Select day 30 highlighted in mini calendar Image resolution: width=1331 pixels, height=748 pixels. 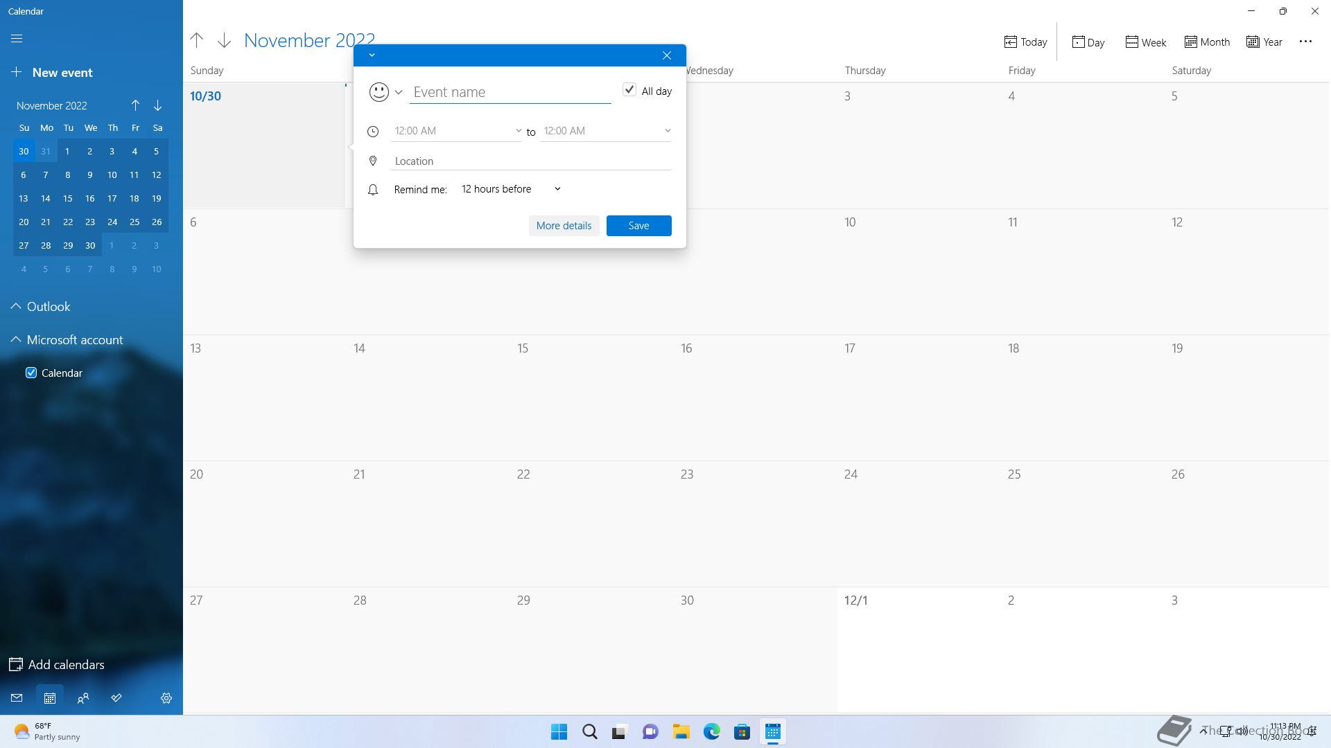24,151
